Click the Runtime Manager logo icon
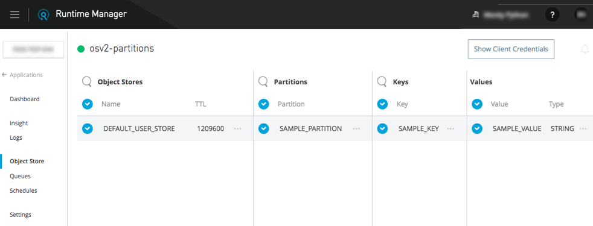This screenshot has height=226, width=593. (x=43, y=14)
